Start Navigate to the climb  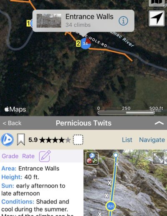[152, 140]
